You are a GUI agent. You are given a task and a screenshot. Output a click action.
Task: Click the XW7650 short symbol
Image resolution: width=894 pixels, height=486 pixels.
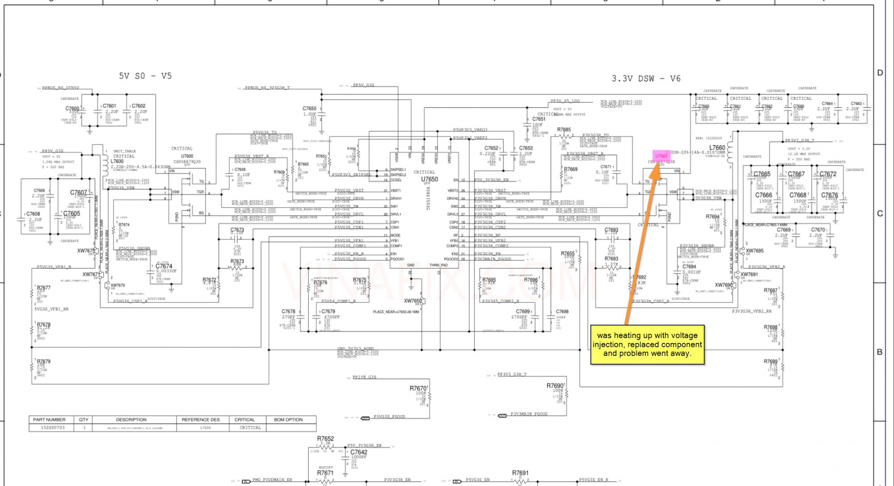pyautogui.click(x=422, y=301)
